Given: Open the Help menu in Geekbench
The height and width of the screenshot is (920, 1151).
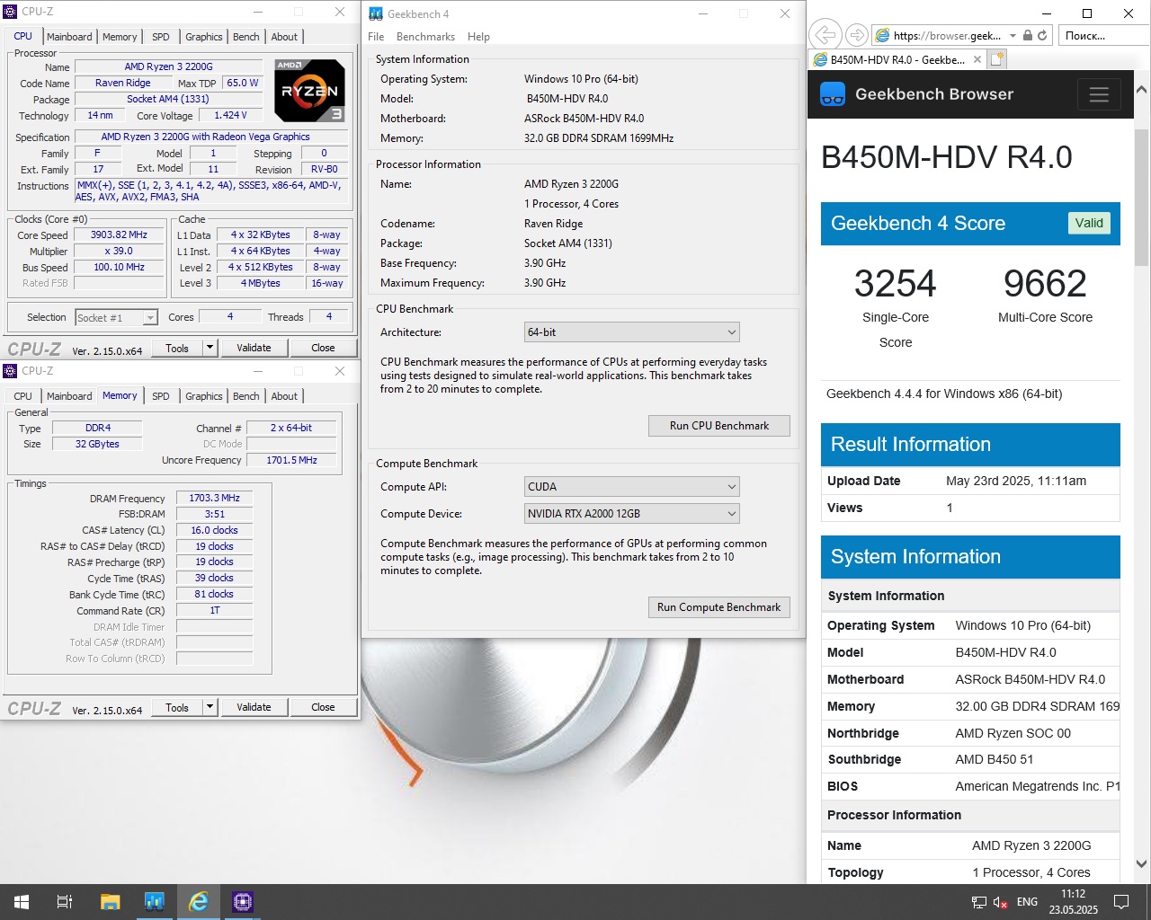Looking at the screenshot, I should point(478,37).
